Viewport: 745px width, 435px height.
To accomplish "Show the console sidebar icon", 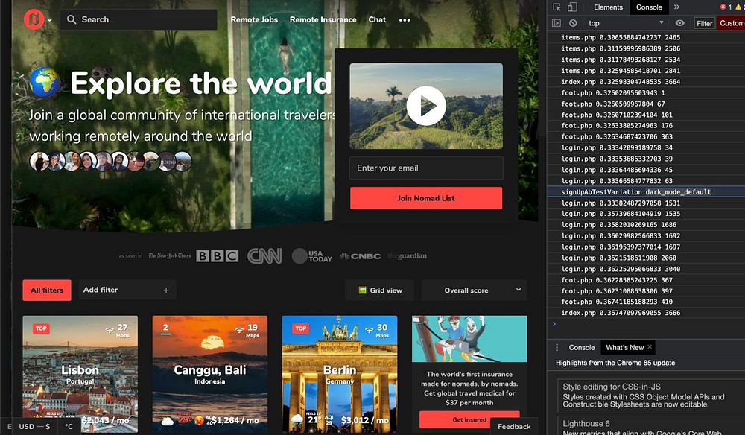I will (x=557, y=23).
